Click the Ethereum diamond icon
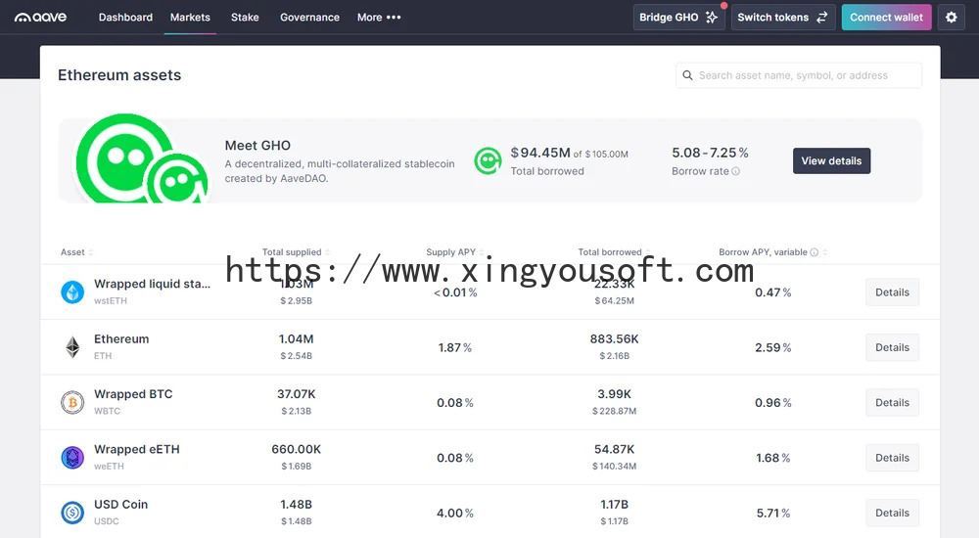The image size is (979, 538). (x=72, y=347)
